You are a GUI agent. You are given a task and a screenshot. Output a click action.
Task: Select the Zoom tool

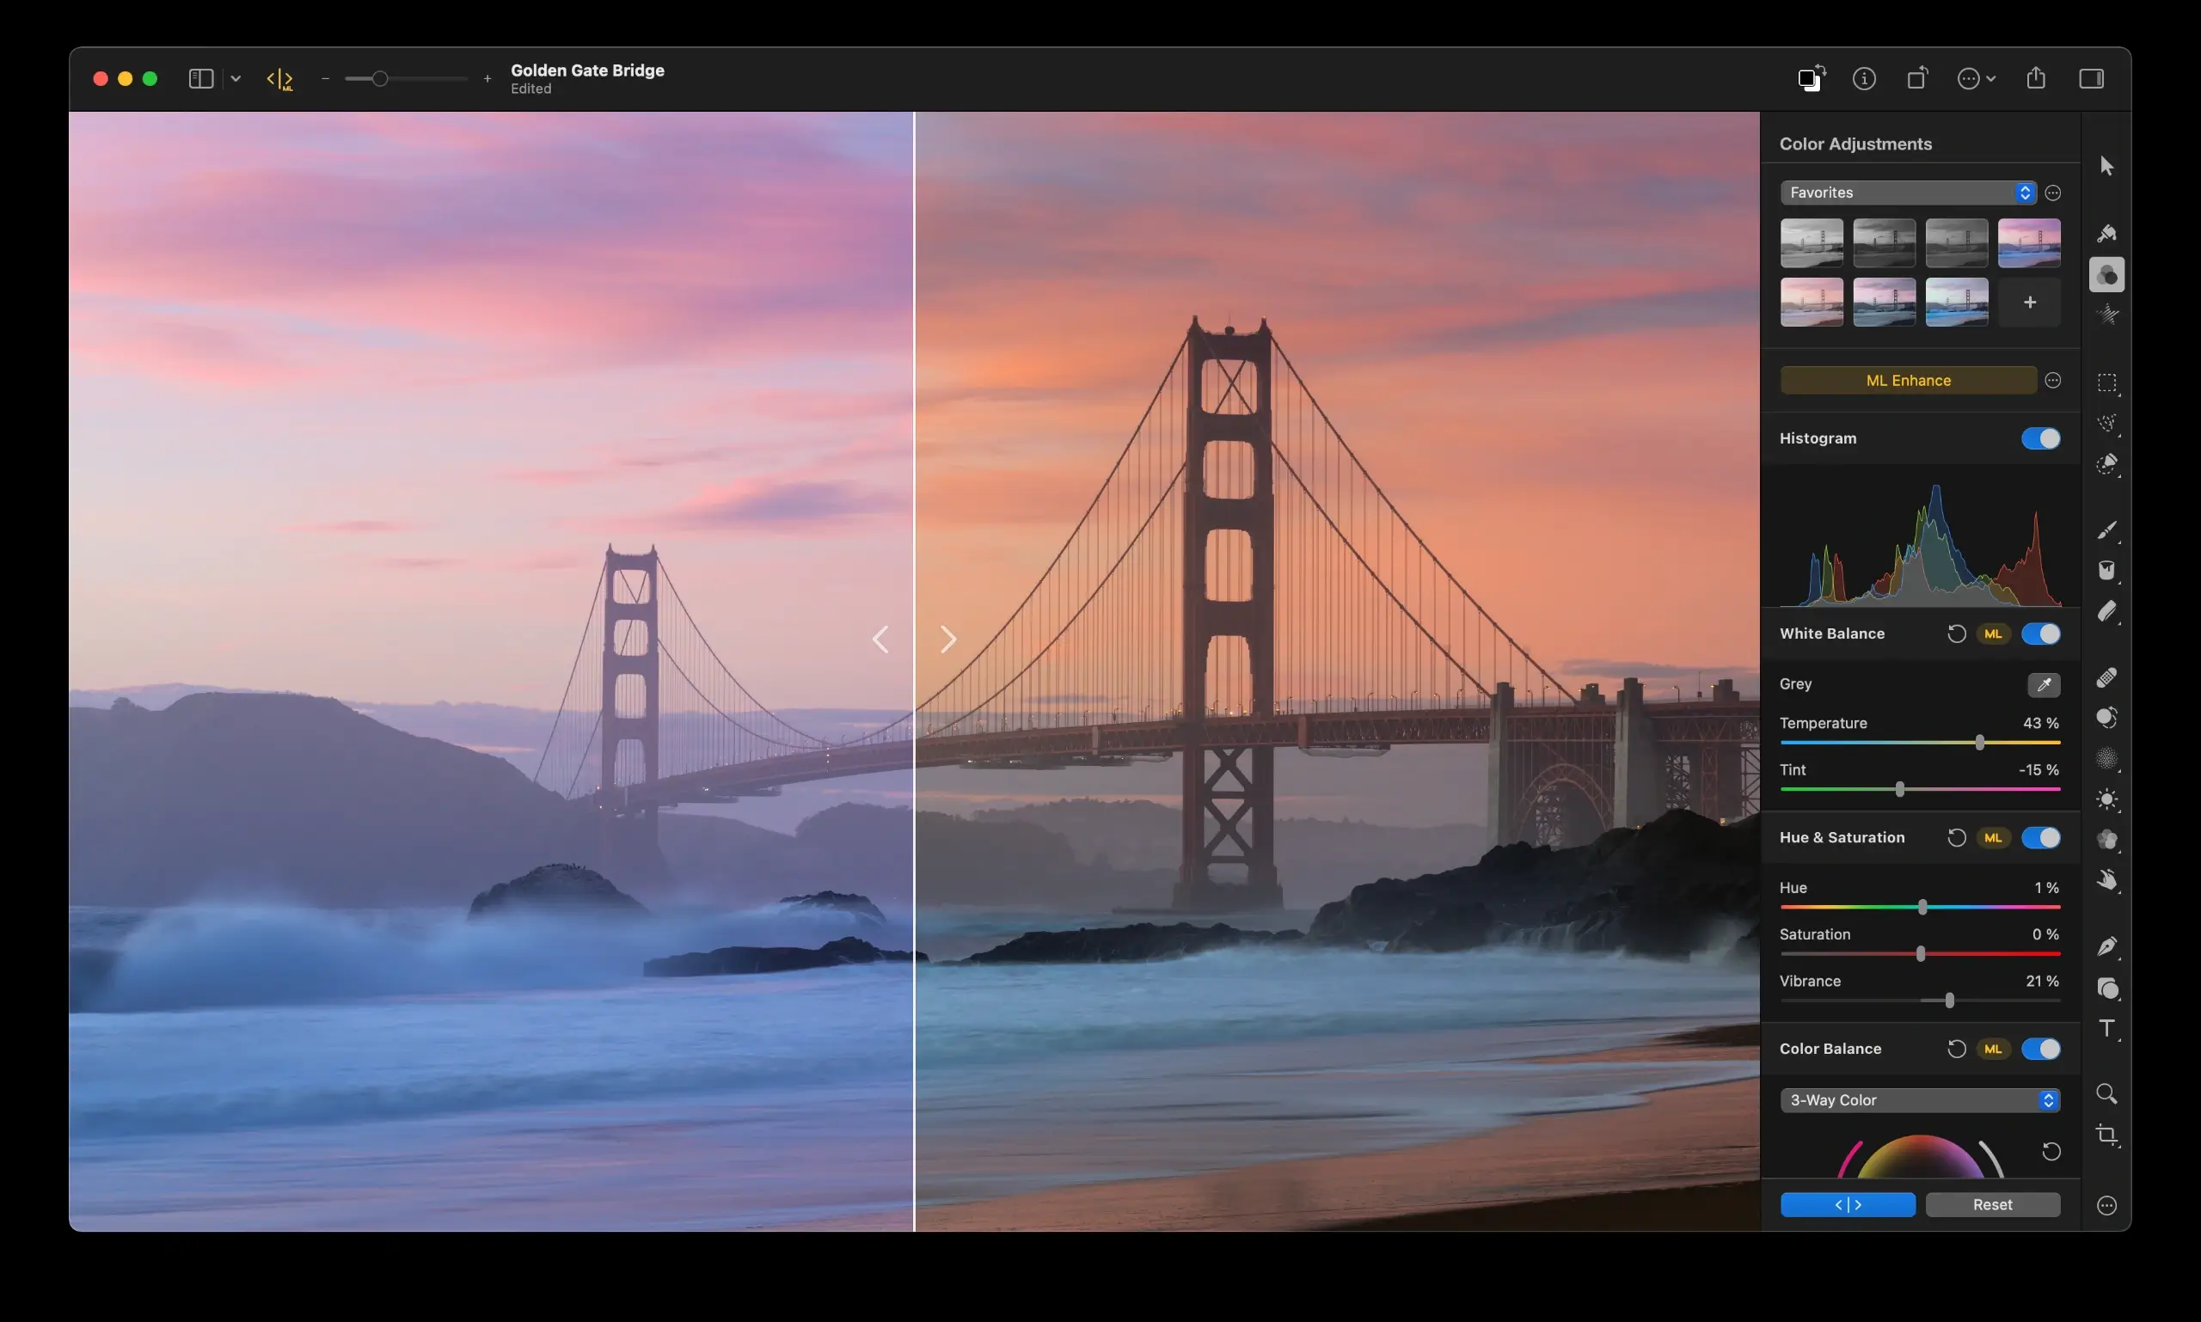(x=2106, y=1093)
